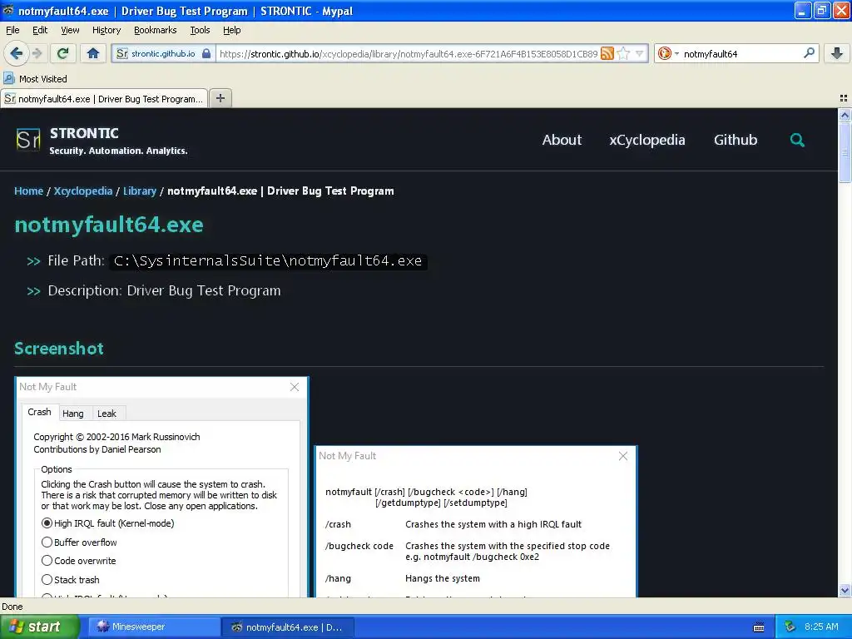Screen dimensions: 852x639
Task: Click the list all tabs icon
Action: coord(844,98)
